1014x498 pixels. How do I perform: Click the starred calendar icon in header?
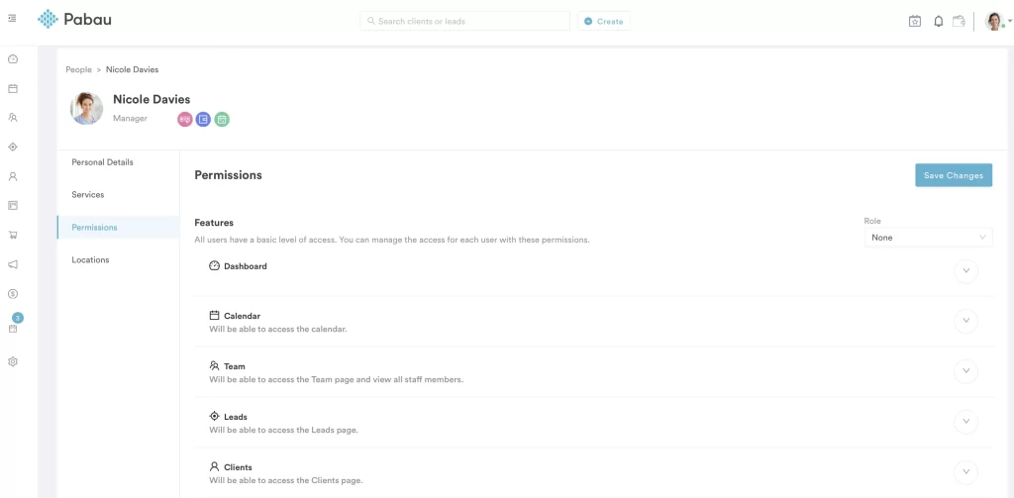click(x=915, y=21)
